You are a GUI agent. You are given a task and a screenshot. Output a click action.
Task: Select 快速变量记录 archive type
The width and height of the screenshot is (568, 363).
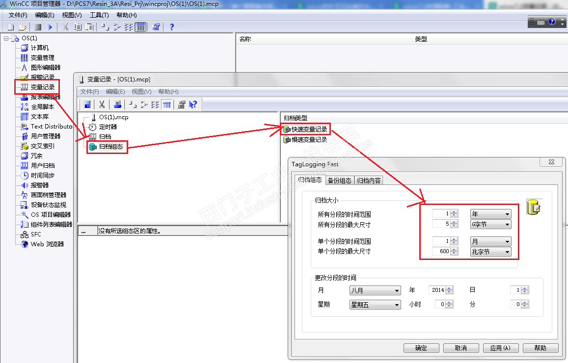tap(309, 129)
